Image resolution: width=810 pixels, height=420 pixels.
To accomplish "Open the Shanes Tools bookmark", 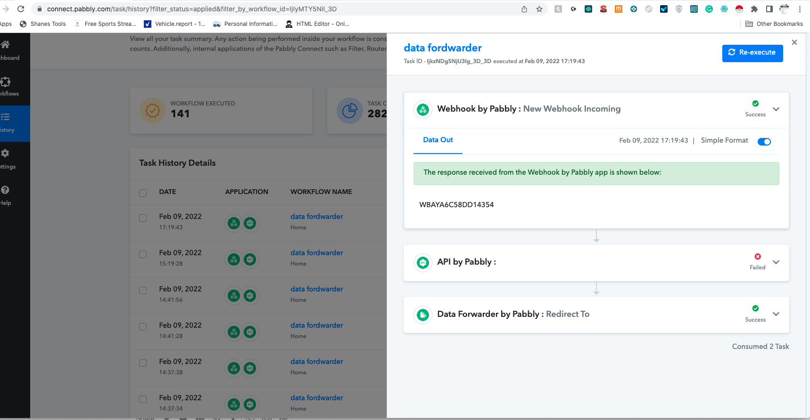I will coord(43,24).
